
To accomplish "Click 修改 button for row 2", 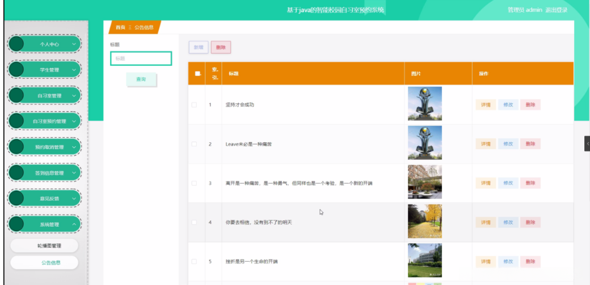I will click(508, 144).
